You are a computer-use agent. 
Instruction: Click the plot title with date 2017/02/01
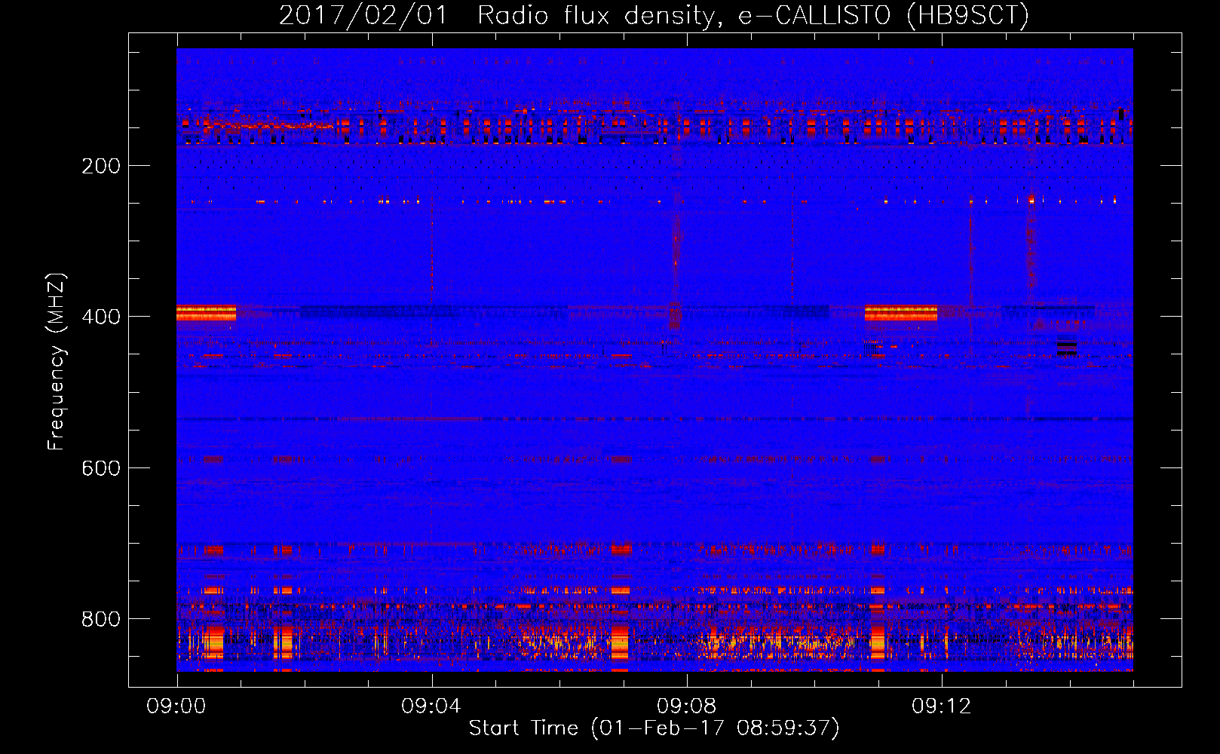(654, 16)
